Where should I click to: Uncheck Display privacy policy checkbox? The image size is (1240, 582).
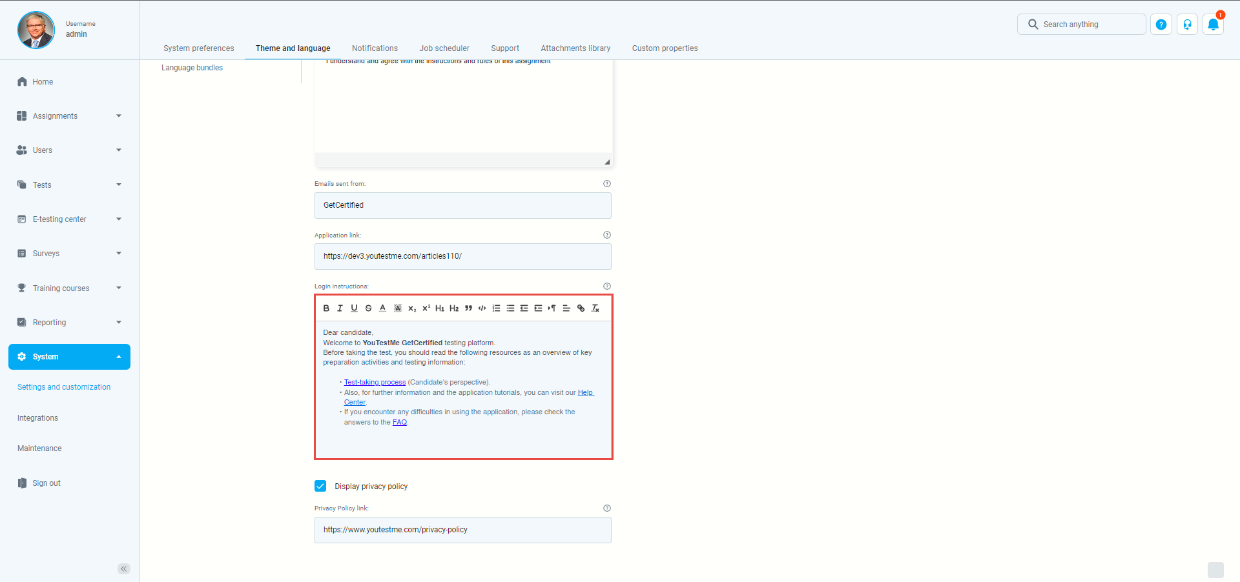point(320,486)
